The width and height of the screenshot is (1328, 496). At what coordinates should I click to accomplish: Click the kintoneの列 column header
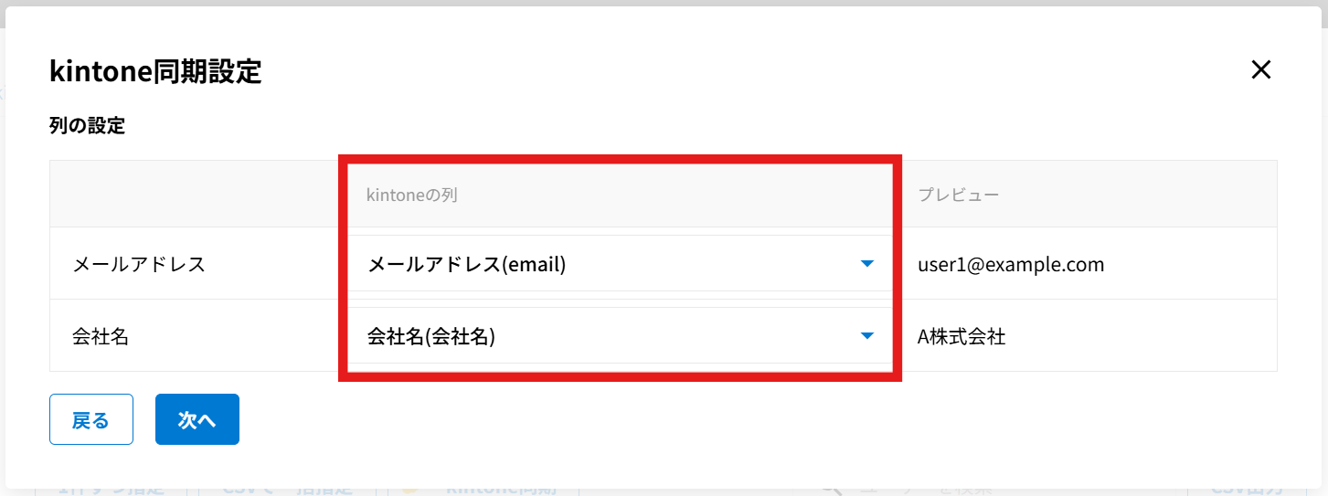coord(411,195)
